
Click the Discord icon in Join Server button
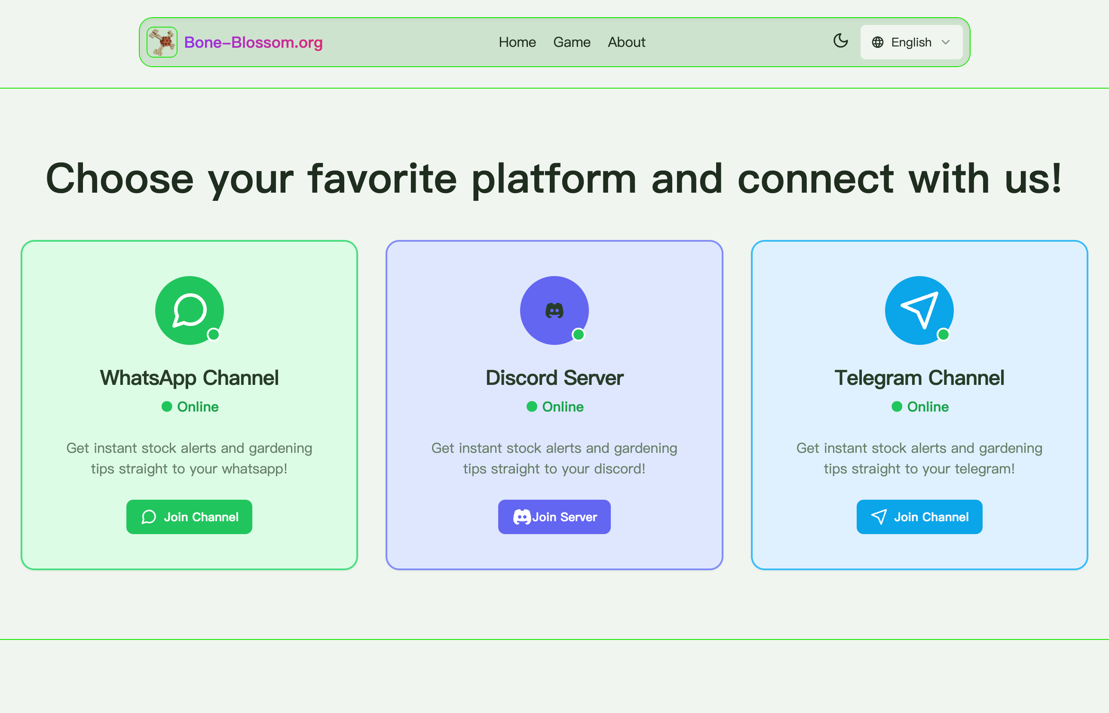point(521,517)
